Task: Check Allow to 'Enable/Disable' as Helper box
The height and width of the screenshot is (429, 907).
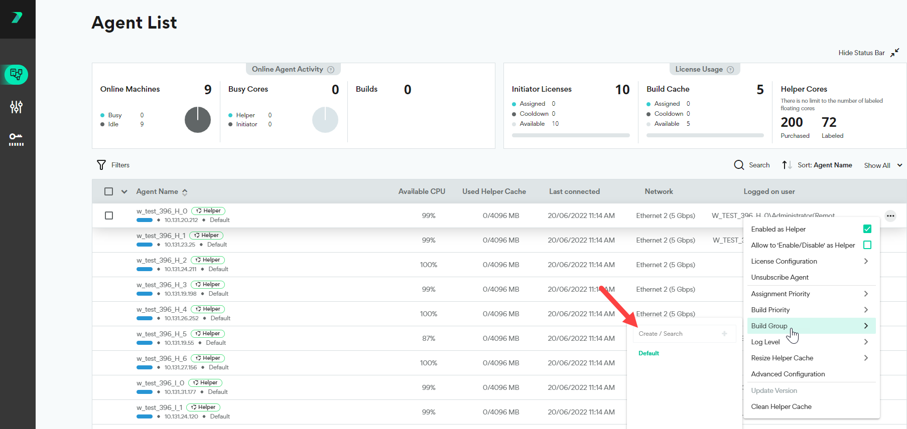Action: [867, 245]
